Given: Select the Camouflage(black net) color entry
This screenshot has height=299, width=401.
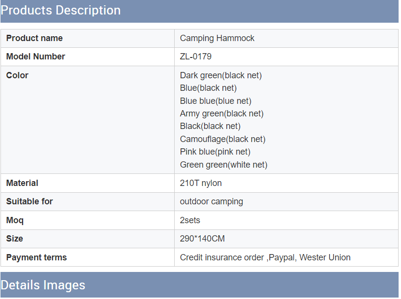Looking at the screenshot, I should point(222,139).
